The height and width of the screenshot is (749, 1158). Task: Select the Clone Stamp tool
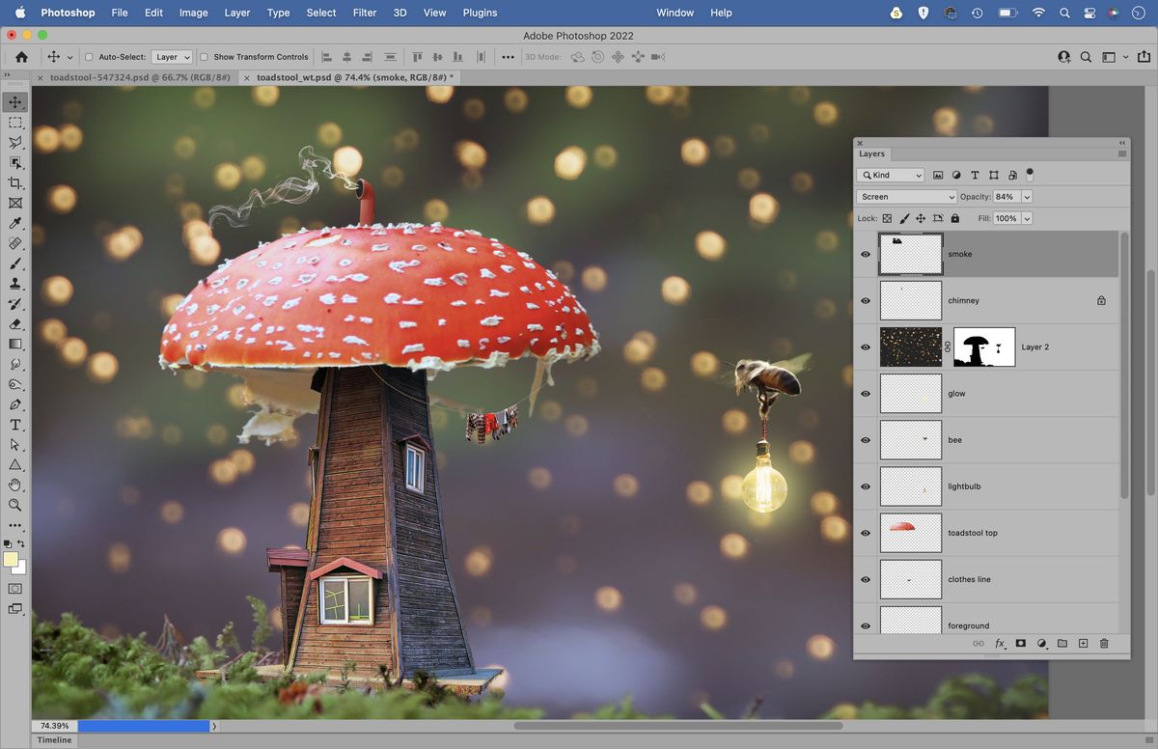pos(15,284)
